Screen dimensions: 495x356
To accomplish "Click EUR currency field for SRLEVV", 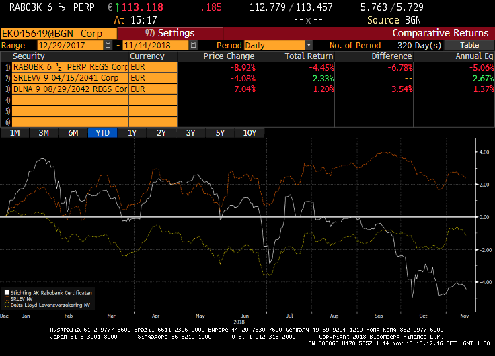I will 153,78.
